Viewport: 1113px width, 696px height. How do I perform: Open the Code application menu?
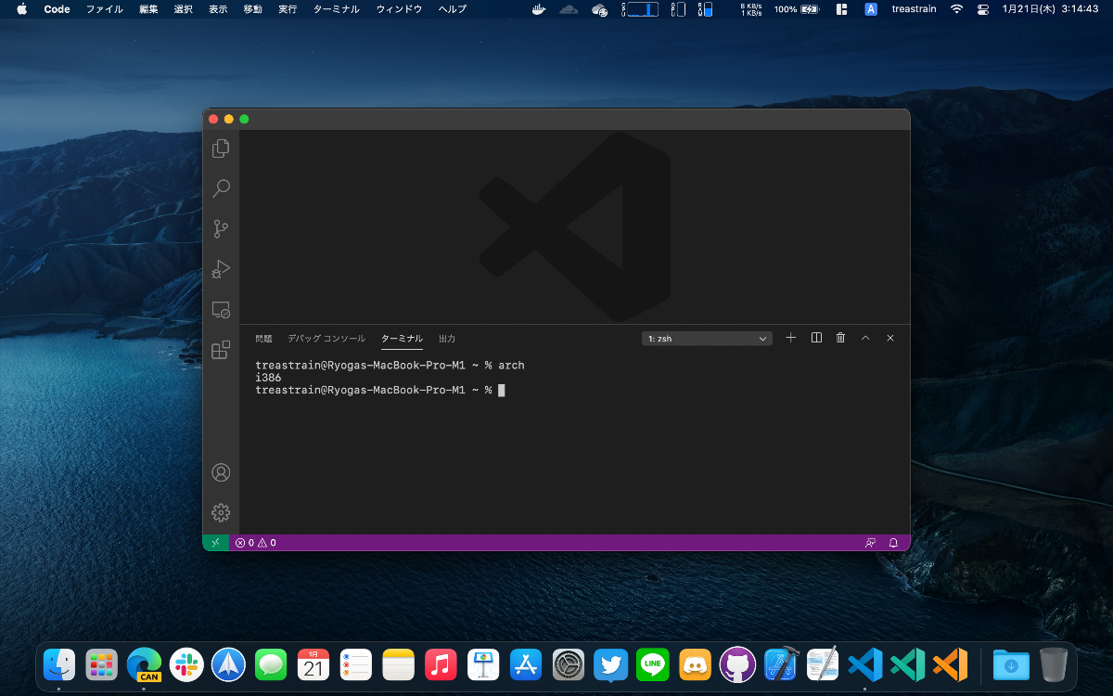point(57,9)
